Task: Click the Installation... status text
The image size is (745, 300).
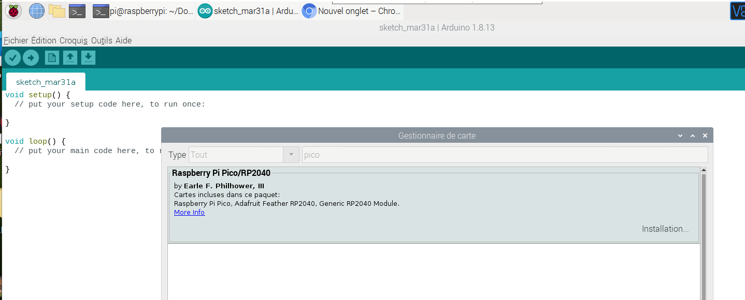Action: 665,229
